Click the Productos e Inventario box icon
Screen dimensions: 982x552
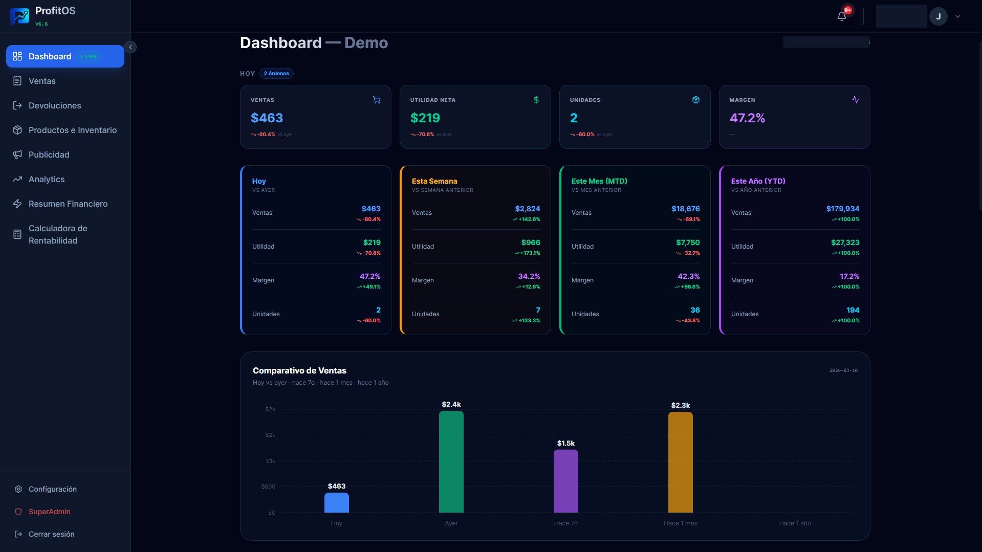point(17,130)
